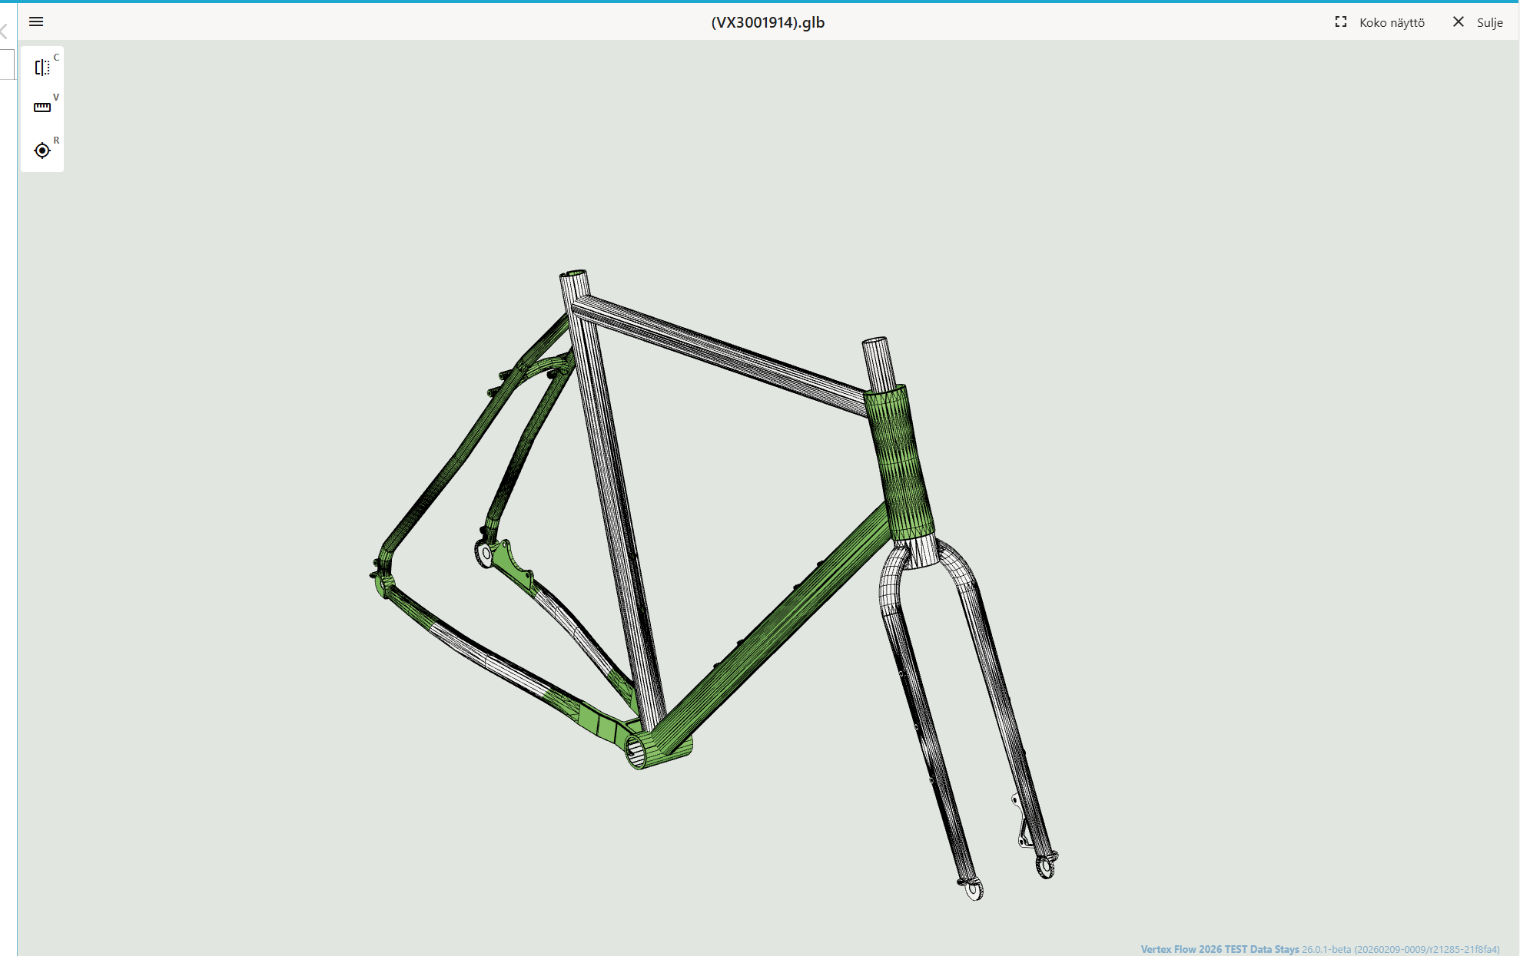This screenshot has width=1520, height=956.
Task: Click the fullscreen brackets icon
Action: pos(1341,22)
